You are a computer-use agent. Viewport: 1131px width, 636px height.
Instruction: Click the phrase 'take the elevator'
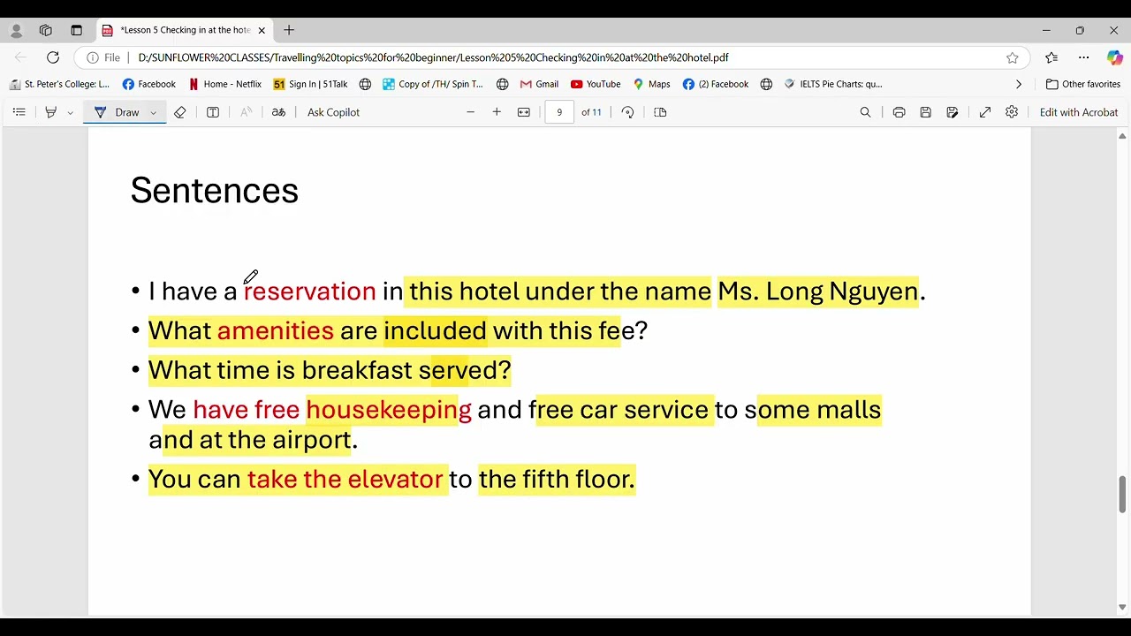pyautogui.click(x=345, y=479)
